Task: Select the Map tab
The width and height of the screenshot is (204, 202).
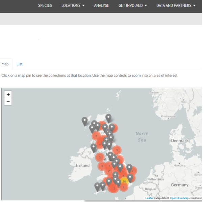Action: pos(5,64)
